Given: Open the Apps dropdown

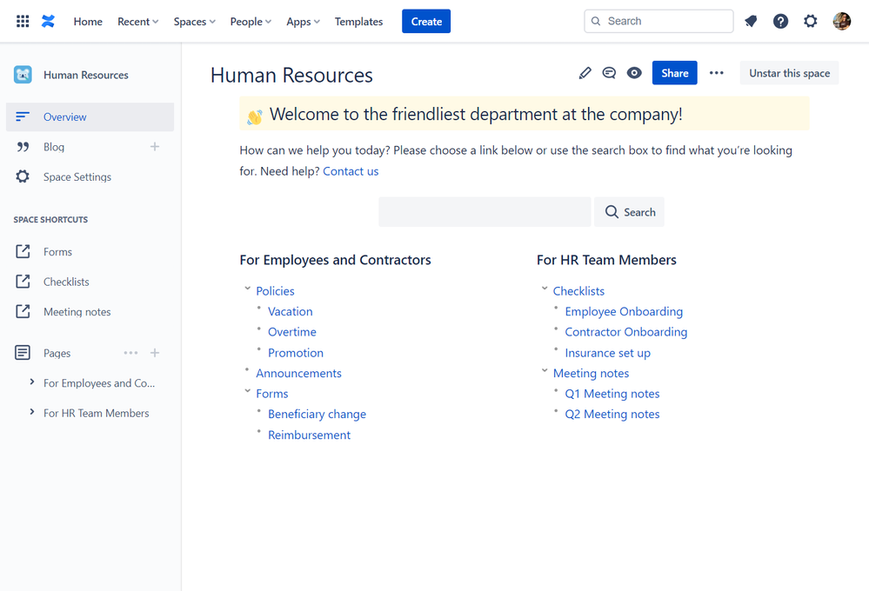Looking at the screenshot, I should click(304, 22).
